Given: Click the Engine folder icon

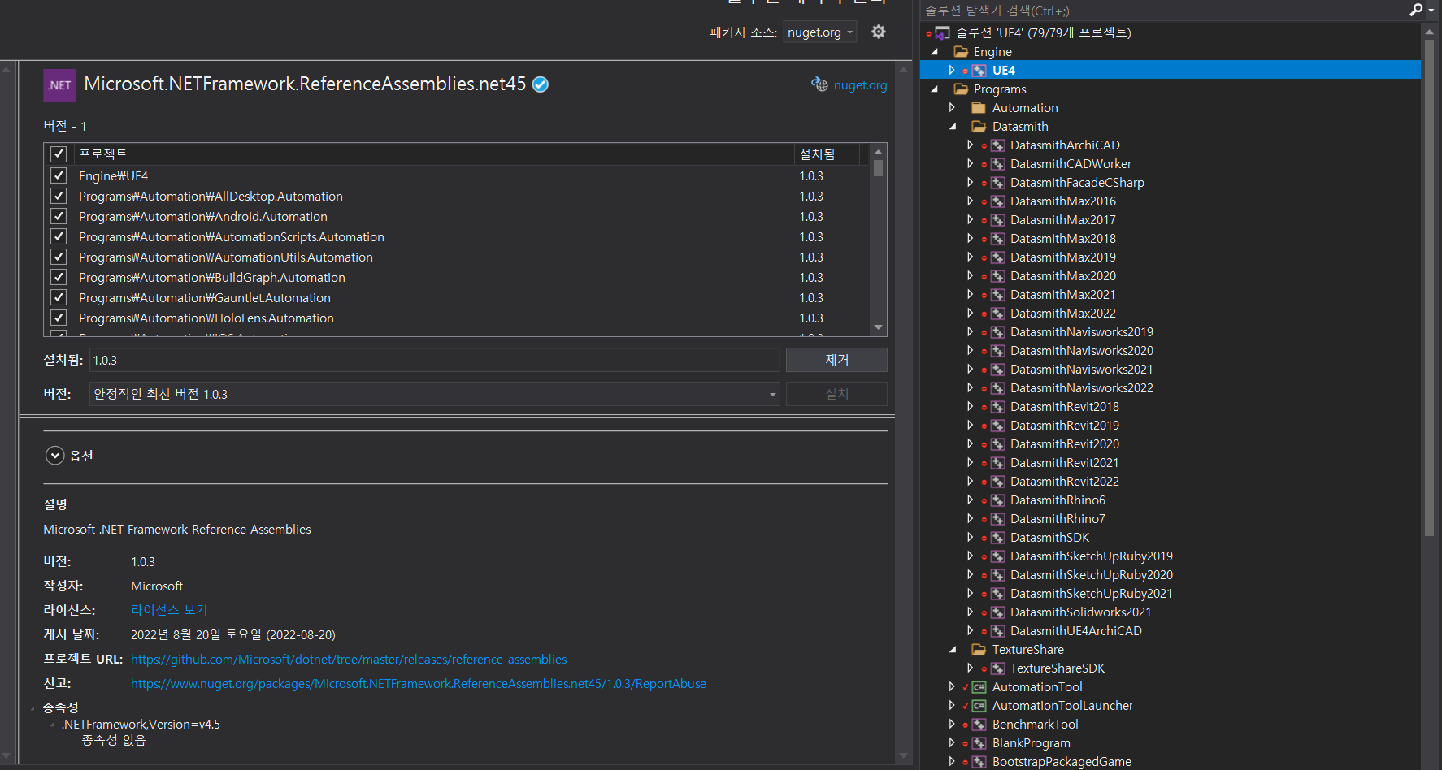Looking at the screenshot, I should [961, 52].
